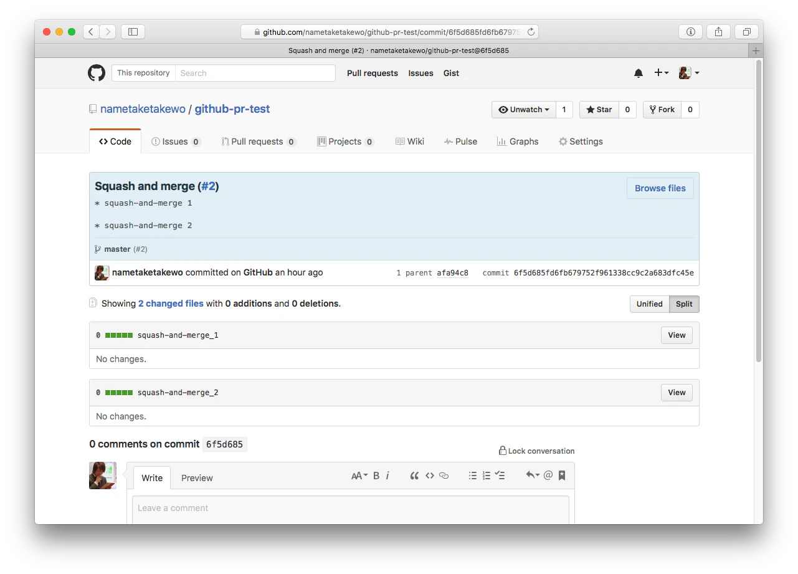
Task: Click the bookmark reference icon
Action: click(x=562, y=476)
